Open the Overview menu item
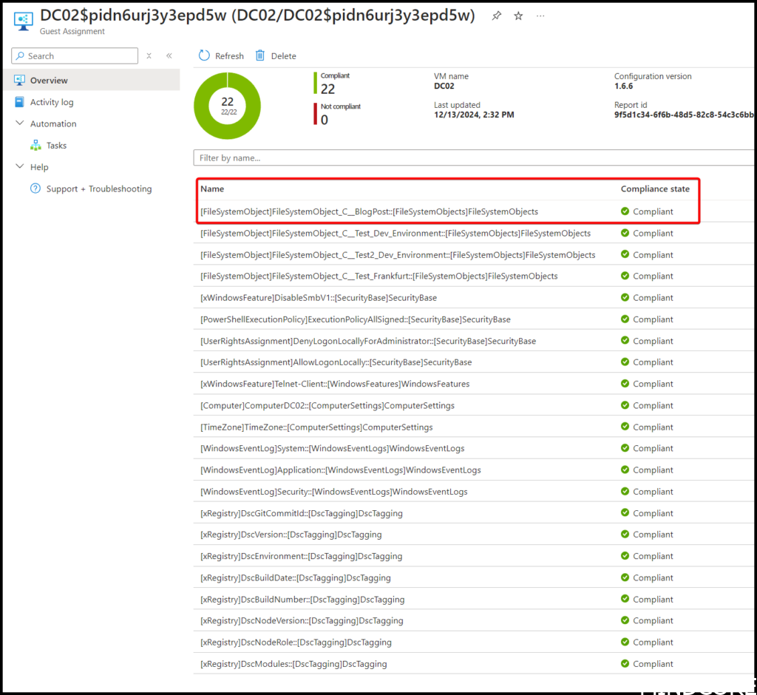This screenshot has height=695, width=757. [49, 81]
